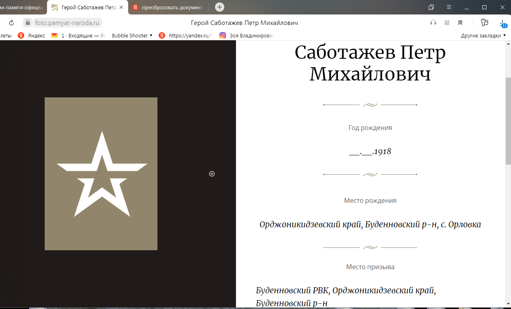Open the Яндекс bookmark
Viewport: 511px width, 309px height.
coord(32,35)
